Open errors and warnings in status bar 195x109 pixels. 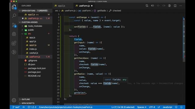(x=32, y=107)
